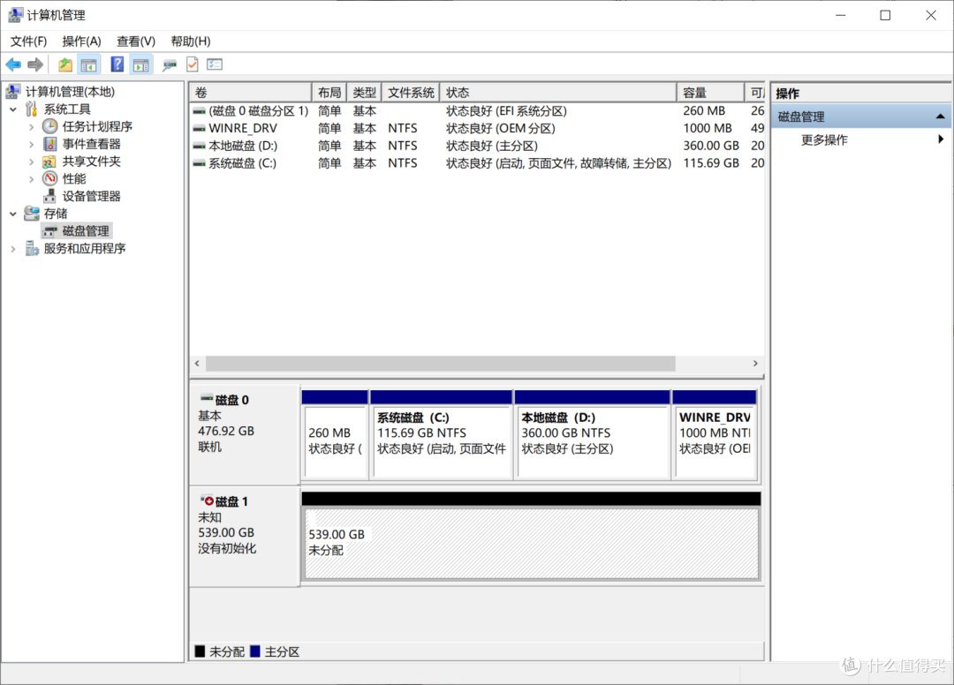Click the properties list toolbar icon at the end
Image resolution: width=954 pixels, height=685 pixels.
coord(215,64)
